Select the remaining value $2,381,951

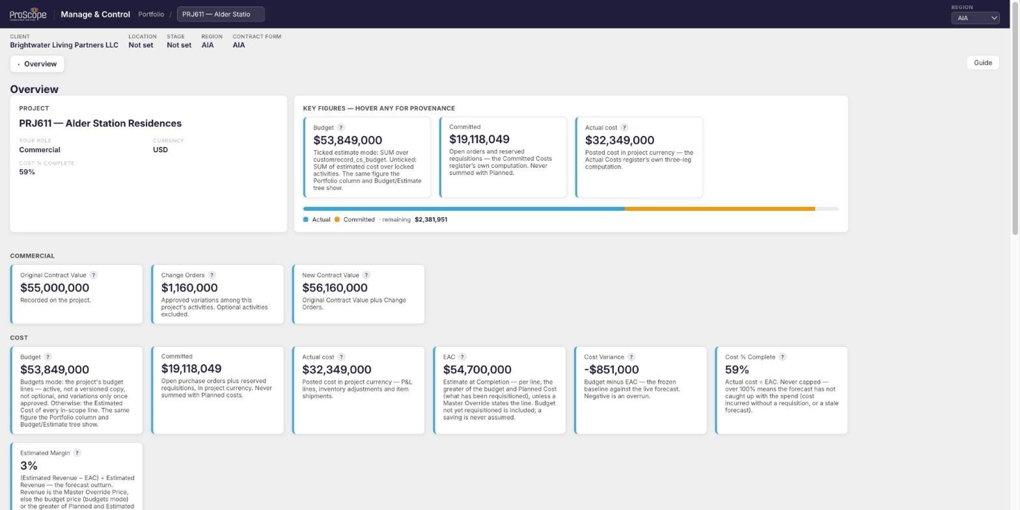coord(431,220)
